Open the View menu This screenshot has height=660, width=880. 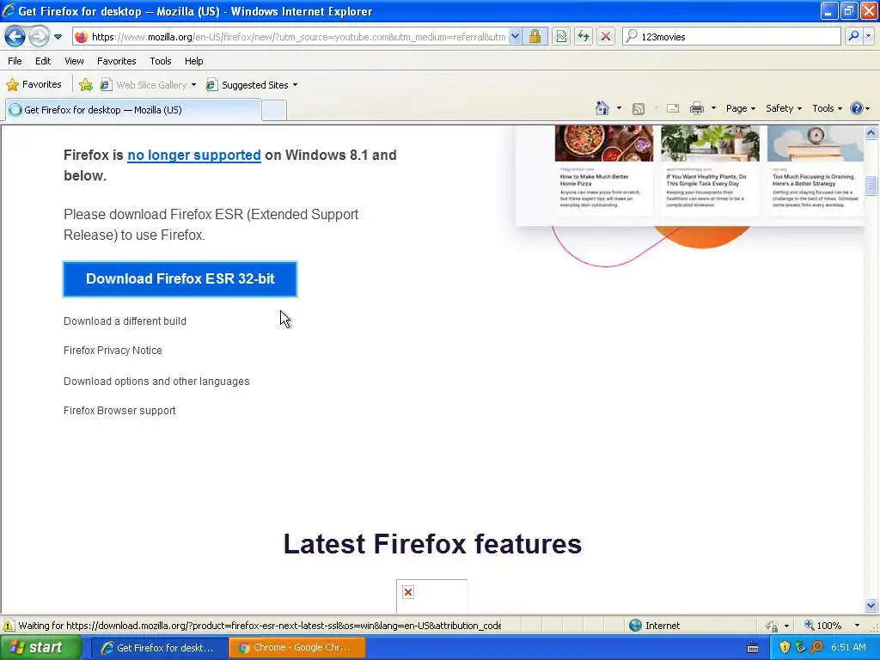[x=74, y=61]
